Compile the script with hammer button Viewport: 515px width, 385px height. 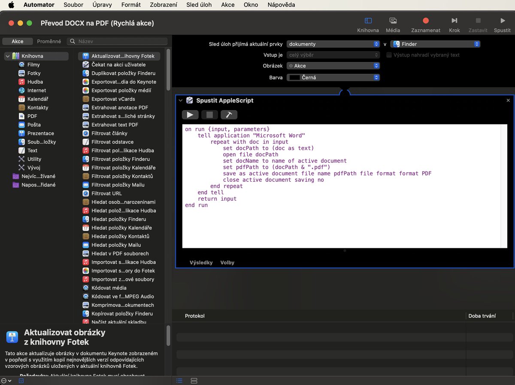[x=229, y=115]
